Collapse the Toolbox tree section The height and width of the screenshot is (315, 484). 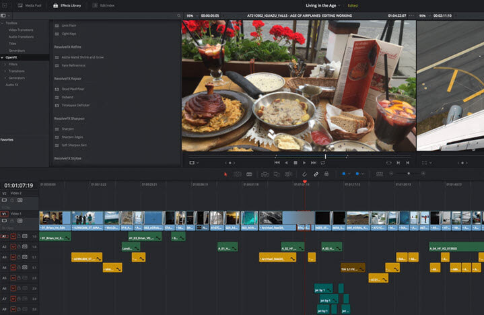tap(2, 23)
